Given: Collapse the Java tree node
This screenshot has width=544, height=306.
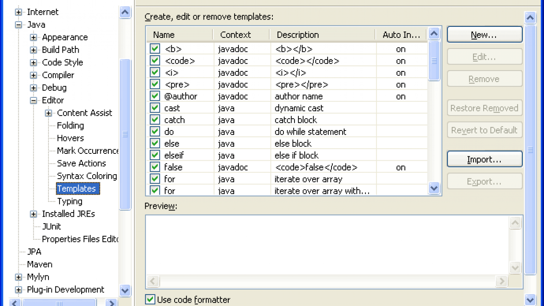Looking at the screenshot, I should (18, 25).
